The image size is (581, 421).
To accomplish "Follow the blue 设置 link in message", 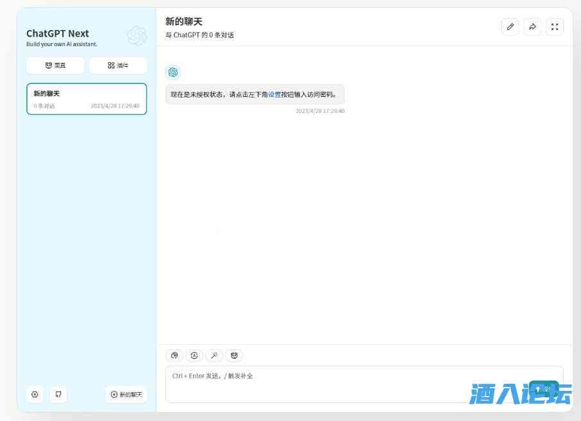I will coord(274,94).
